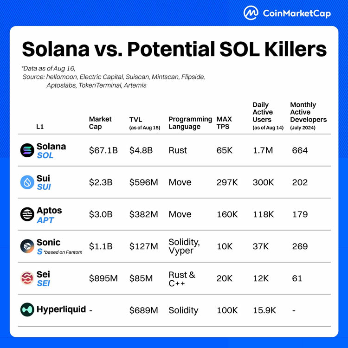Screen dimensions: 348x348
Task: Click the CoinMarketCap brand name text
Action: coord(297,13)
